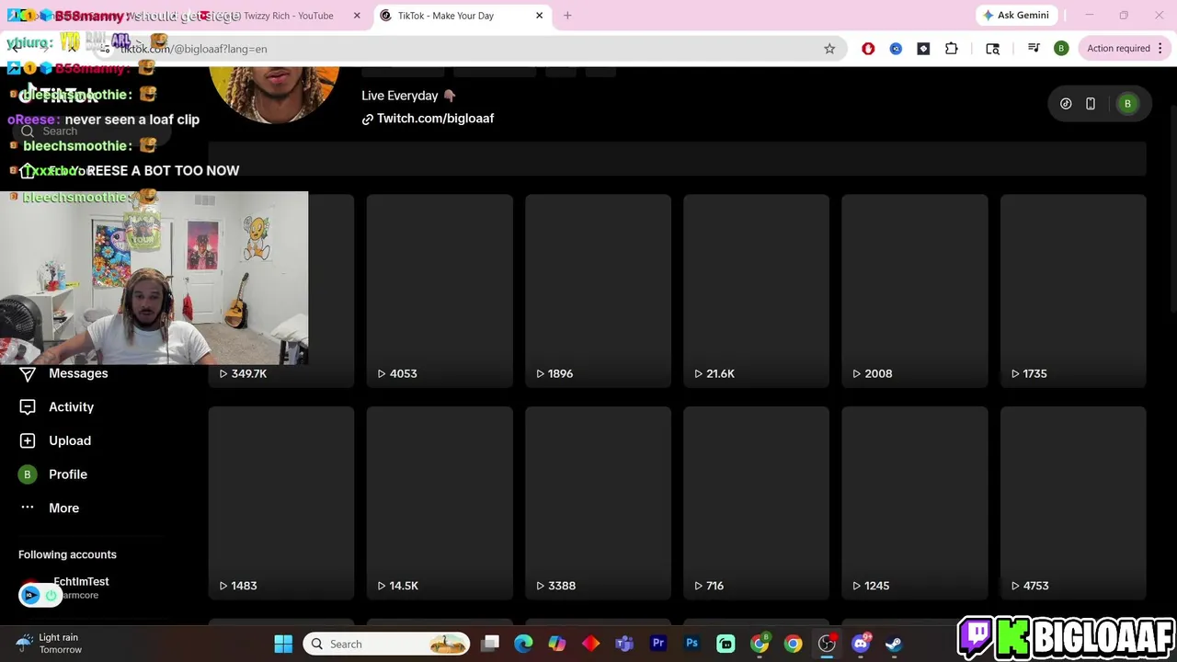The image size is (1177, 662).
Task: Open the Light rain weather widget
Action: click(x=51, y=644)
